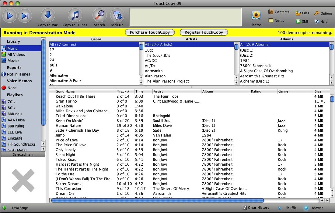Open the Search tool
Viewport: 335px width, 213px height.
coord(99,15)
